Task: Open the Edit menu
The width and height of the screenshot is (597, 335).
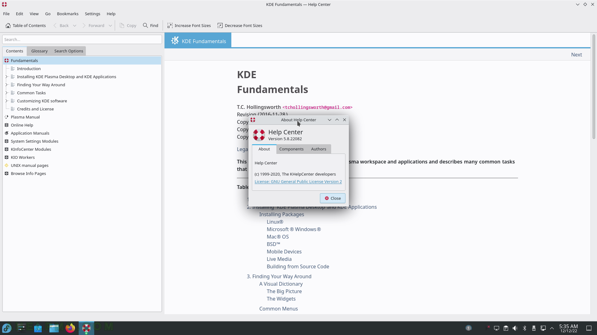Action: pyautogui.click(x=19, y=14)
